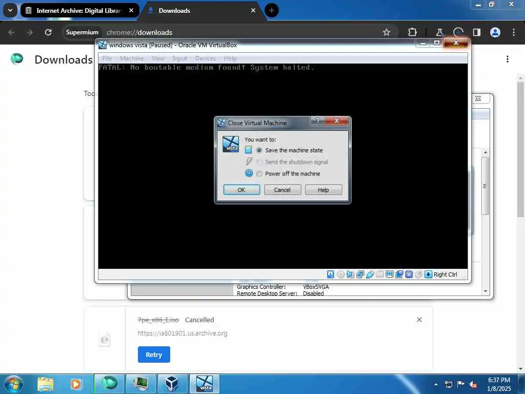525x394 pixels.
Task: Click the question mark help button in dialog title
Action: tap(318, 121)
